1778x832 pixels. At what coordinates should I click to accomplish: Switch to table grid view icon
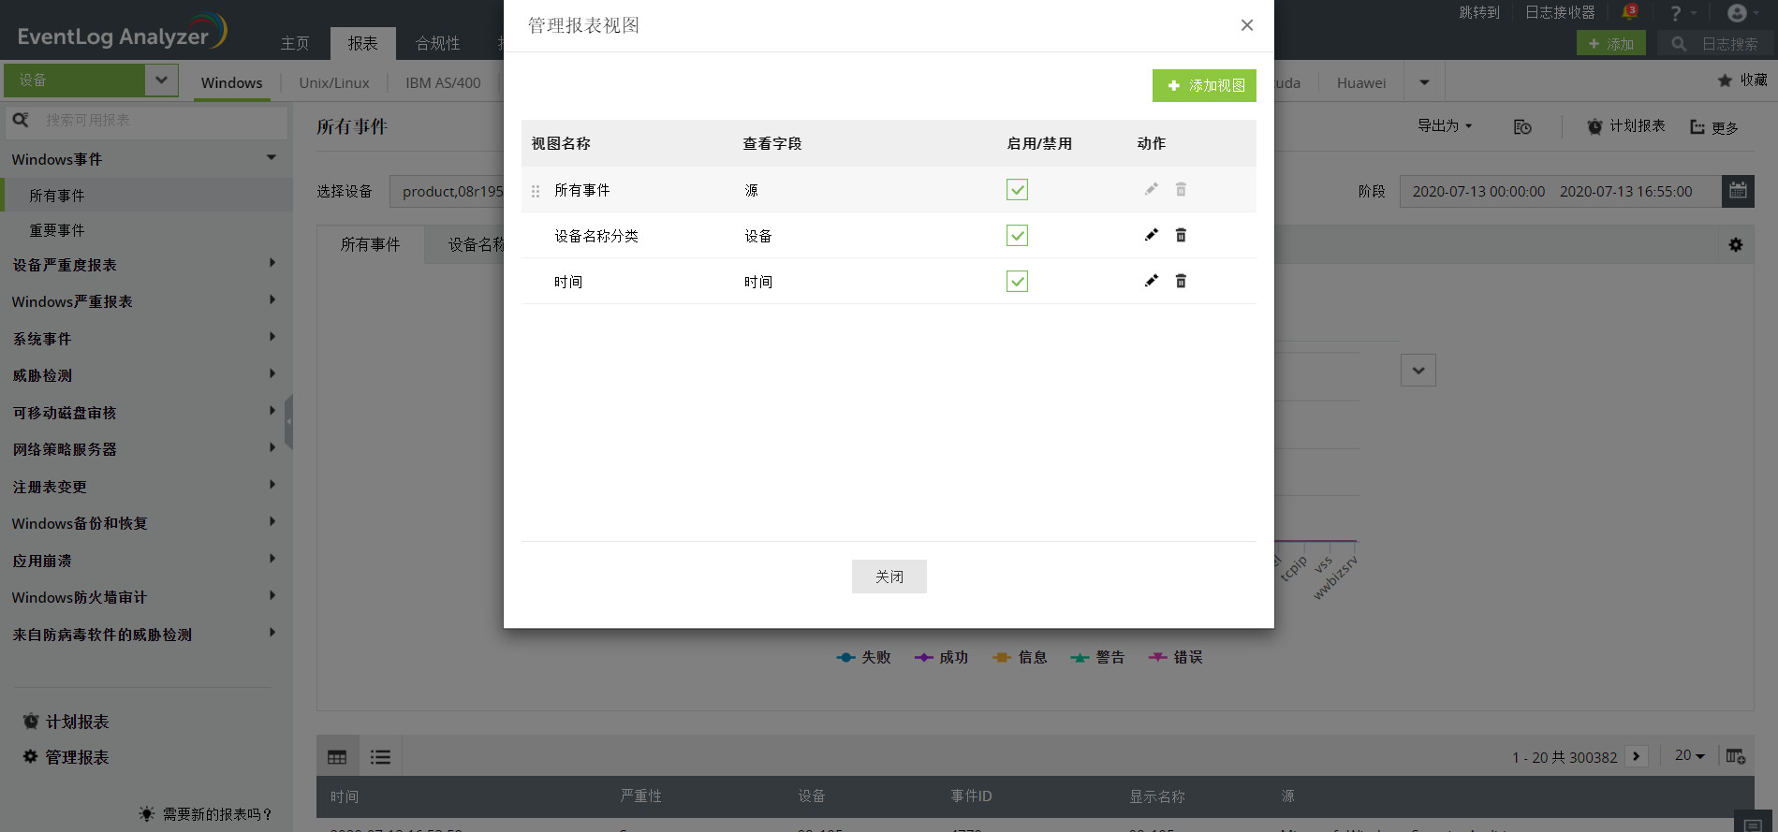pyautogui.click(x=337, y=757)
